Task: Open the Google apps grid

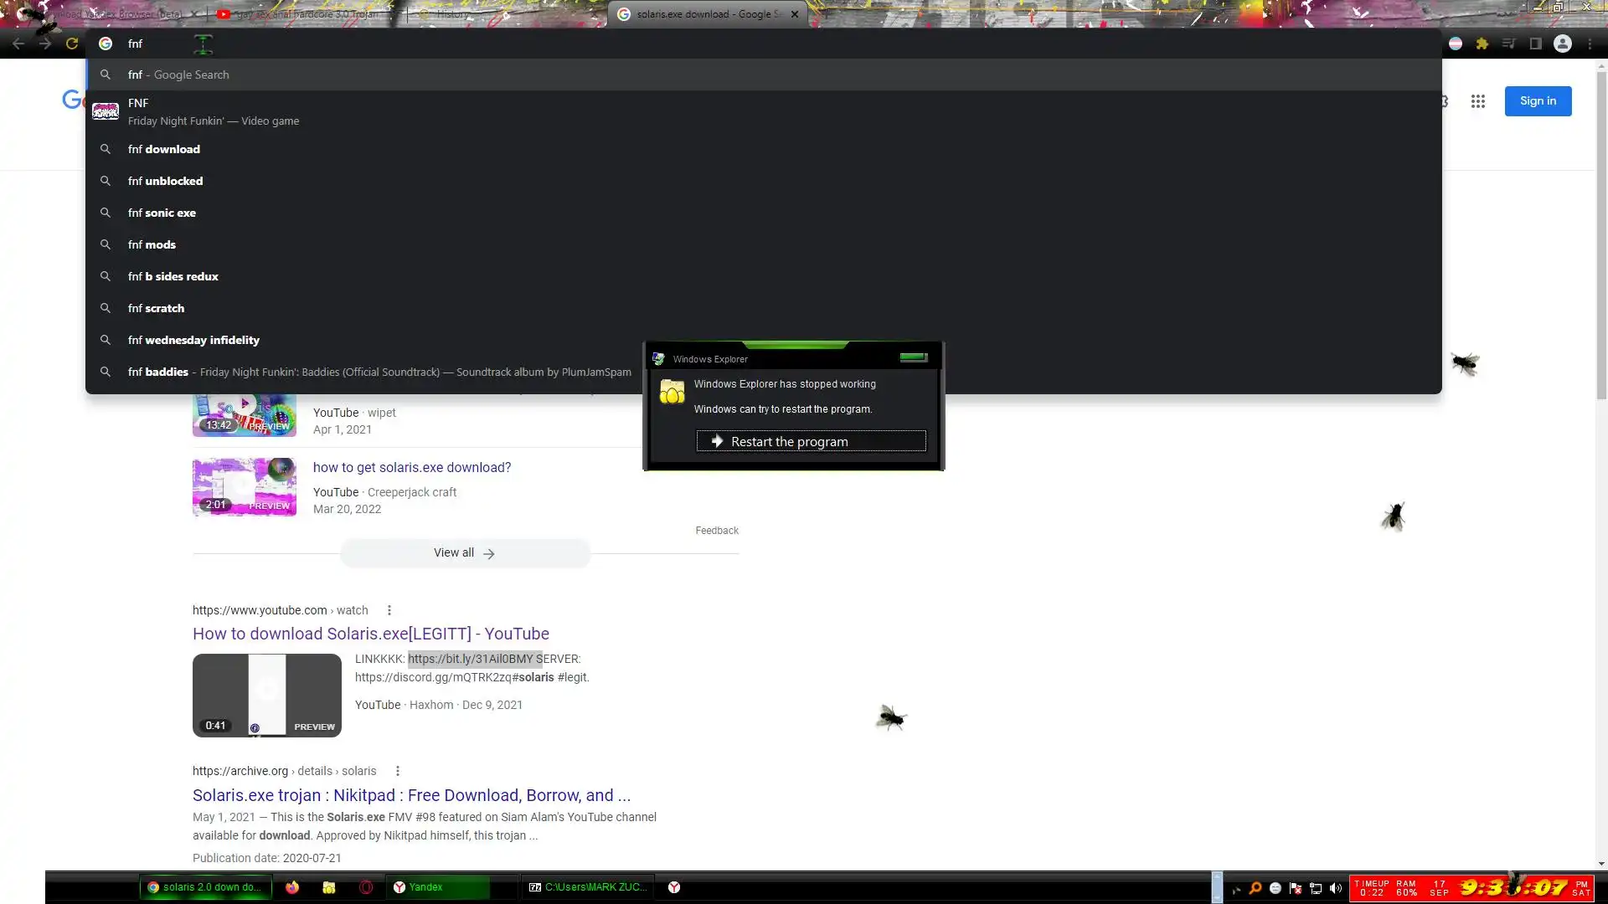Action: tap(1477, 101)
